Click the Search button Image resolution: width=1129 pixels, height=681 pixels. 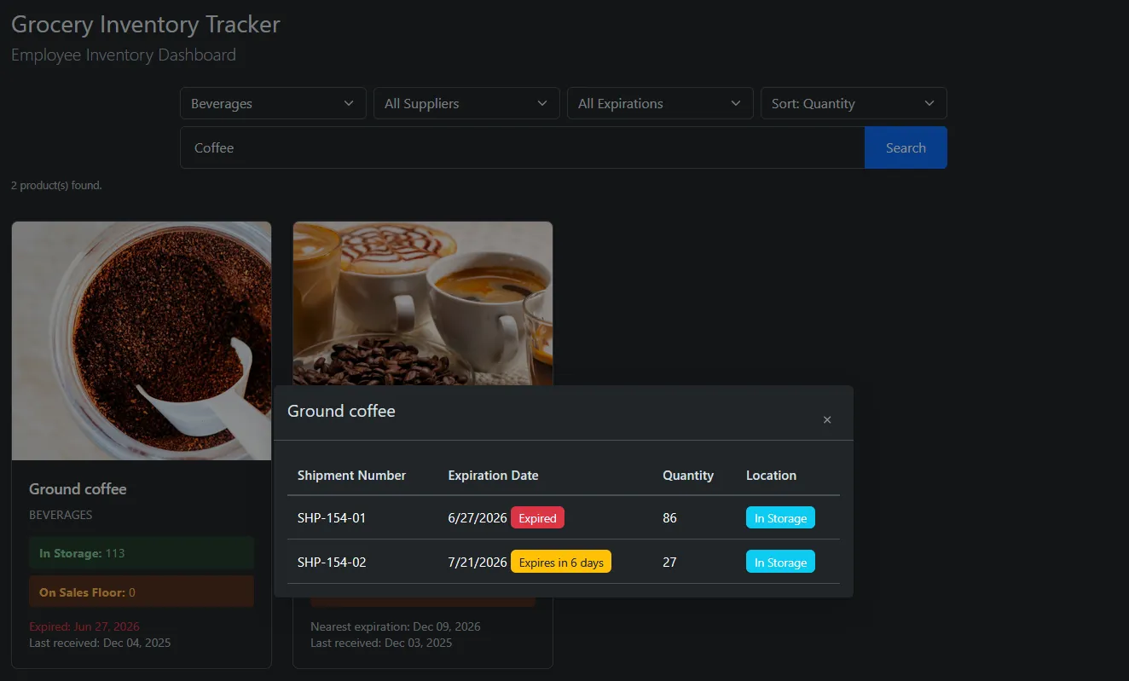[x=906, y=147]
